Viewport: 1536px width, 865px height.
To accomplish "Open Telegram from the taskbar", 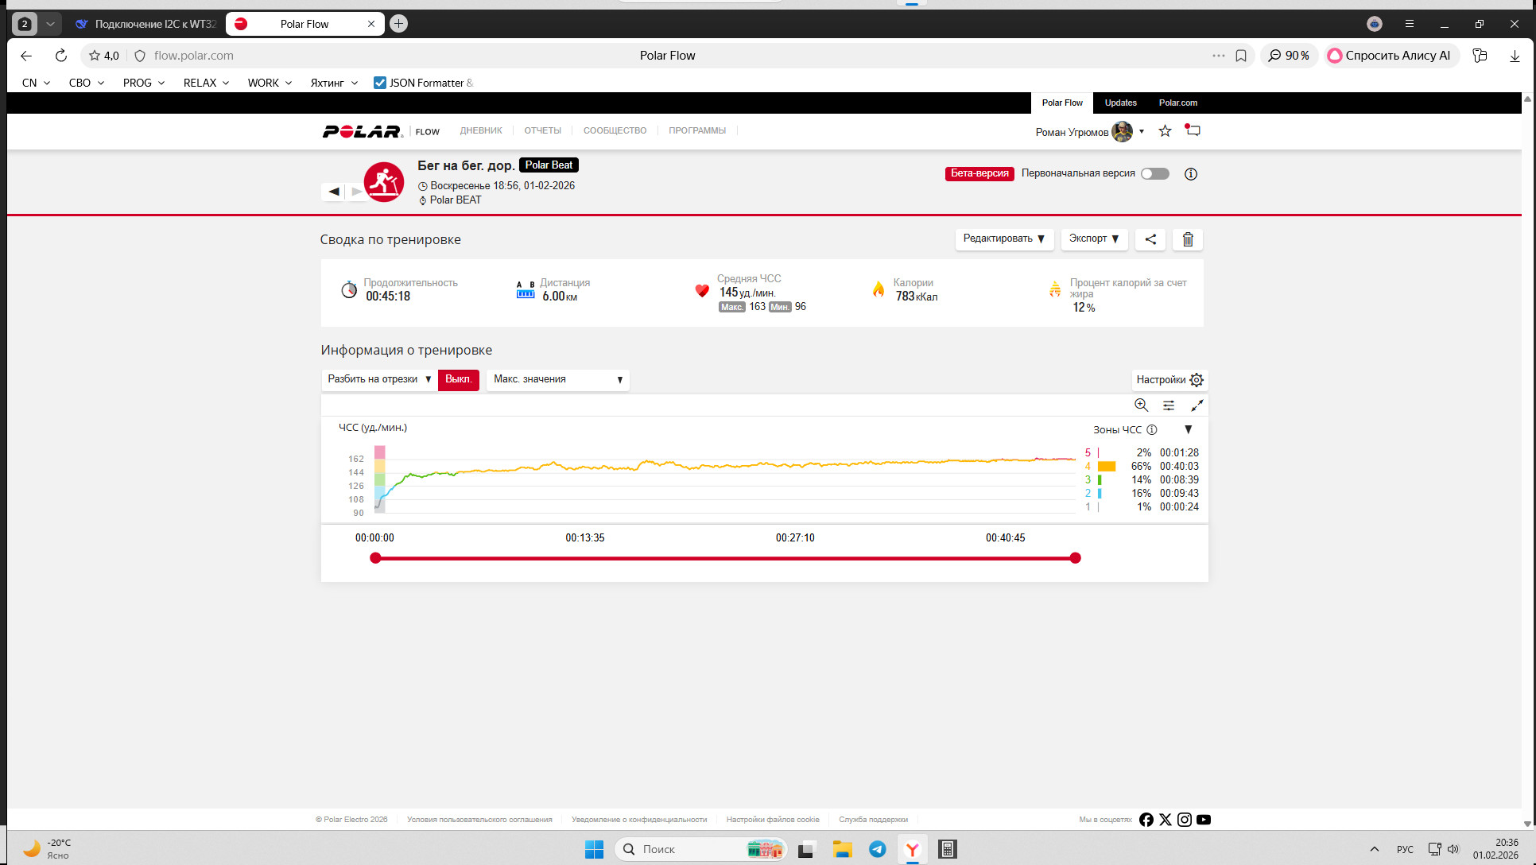I will tap(878, 849).
